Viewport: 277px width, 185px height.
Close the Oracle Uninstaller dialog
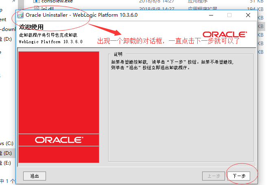point(248,15)
